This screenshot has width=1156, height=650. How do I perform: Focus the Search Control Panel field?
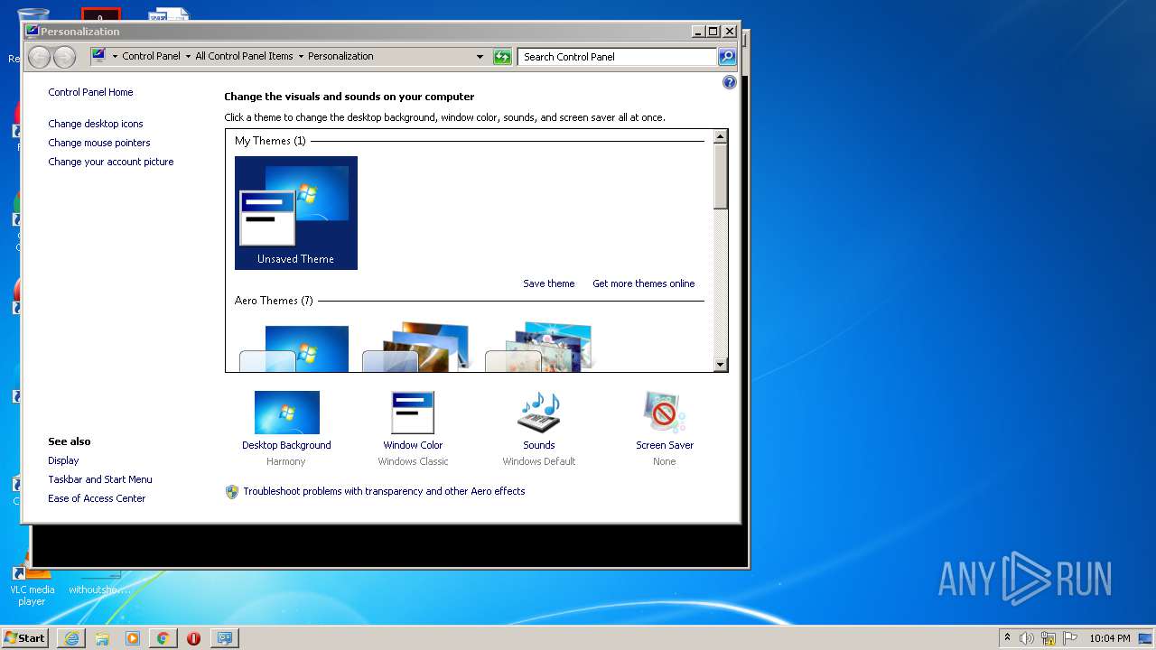[618, 57]
